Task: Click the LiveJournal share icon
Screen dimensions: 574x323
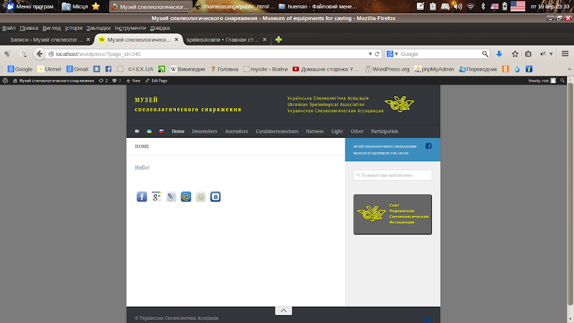Action: coord(171,197)
